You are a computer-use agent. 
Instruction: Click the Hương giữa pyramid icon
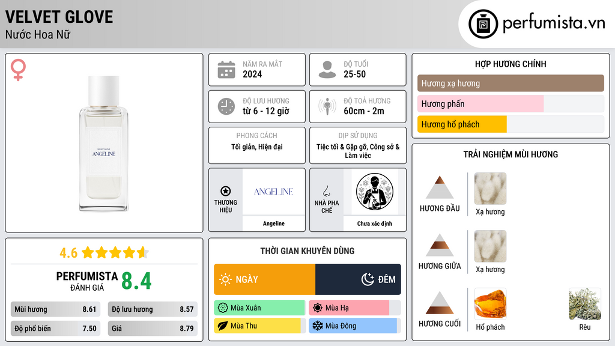pyautogui.click(x=440, y=245)
